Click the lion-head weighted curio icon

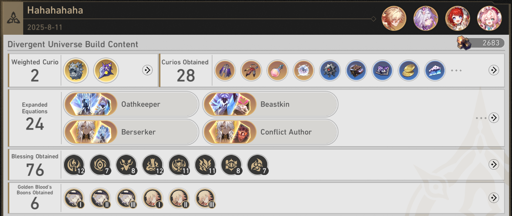[x=76, y=70]
